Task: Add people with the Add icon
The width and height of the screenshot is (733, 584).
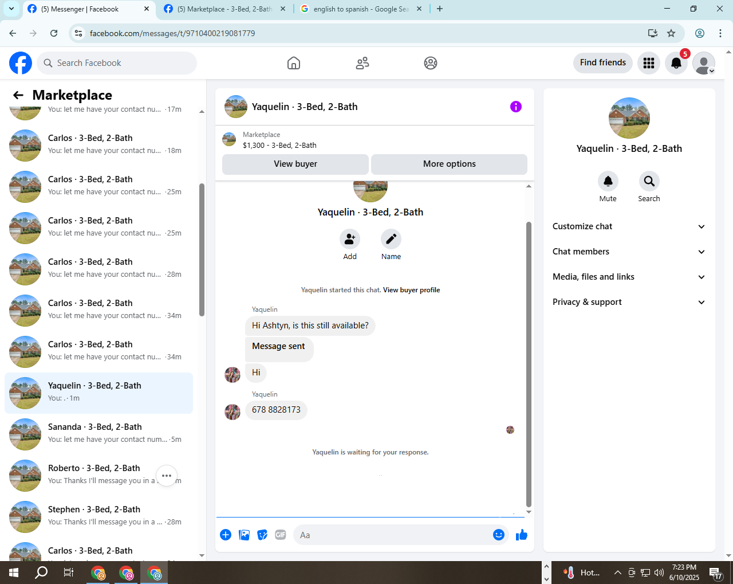Action: (350, 239)
